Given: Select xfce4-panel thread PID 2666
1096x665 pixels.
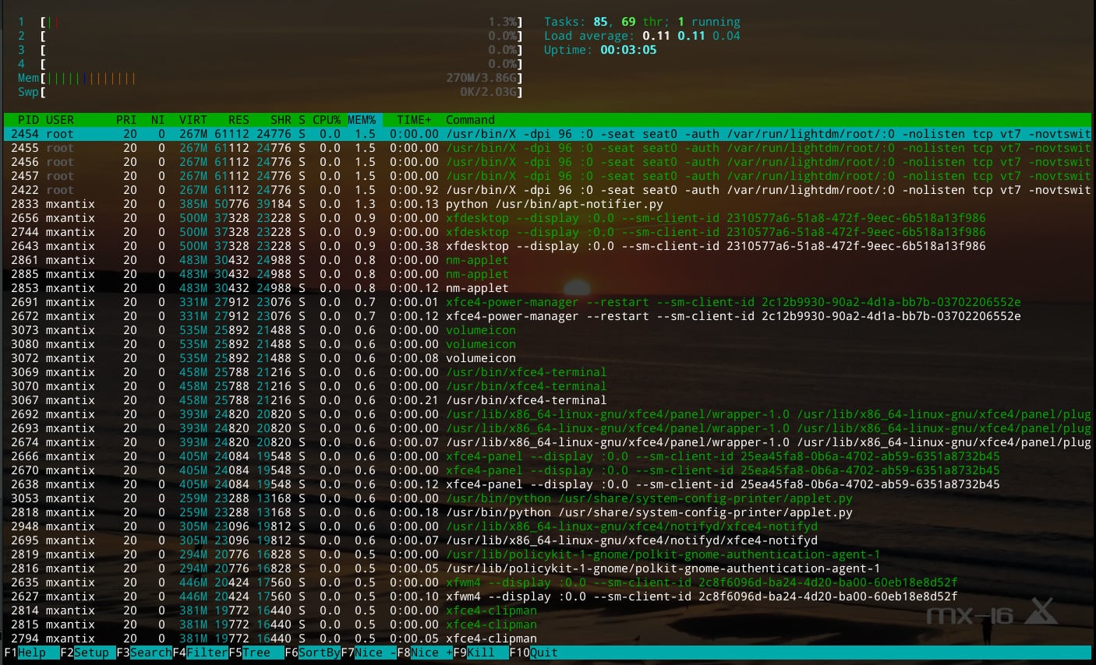Looking at the screenshot, I should (x=547, y=456).
